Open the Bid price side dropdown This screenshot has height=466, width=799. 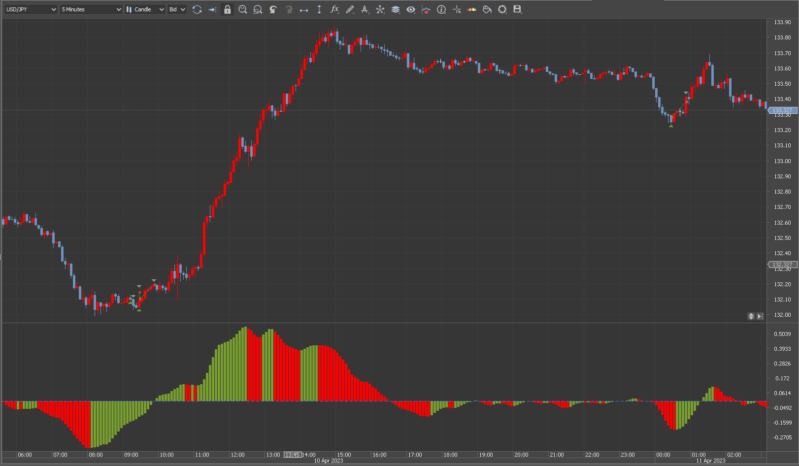[x=177, y=9]
